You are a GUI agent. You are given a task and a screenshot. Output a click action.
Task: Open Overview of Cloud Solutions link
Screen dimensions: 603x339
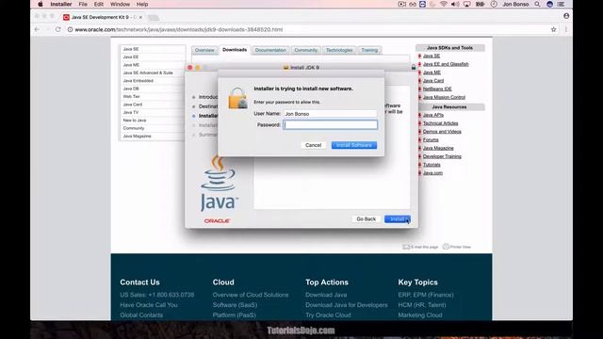[x=251, y=295]
